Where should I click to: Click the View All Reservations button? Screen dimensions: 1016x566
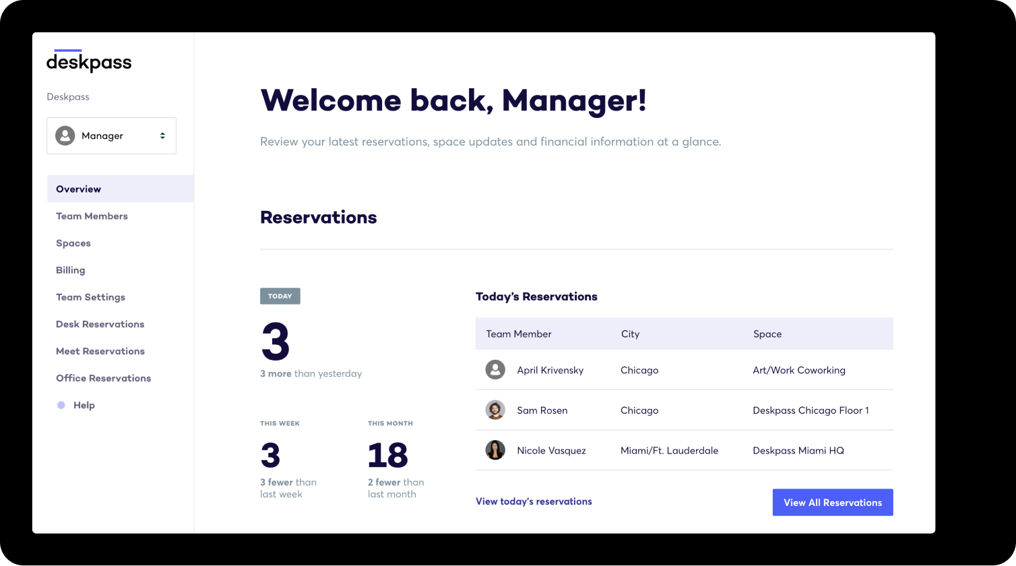(833, 503)
